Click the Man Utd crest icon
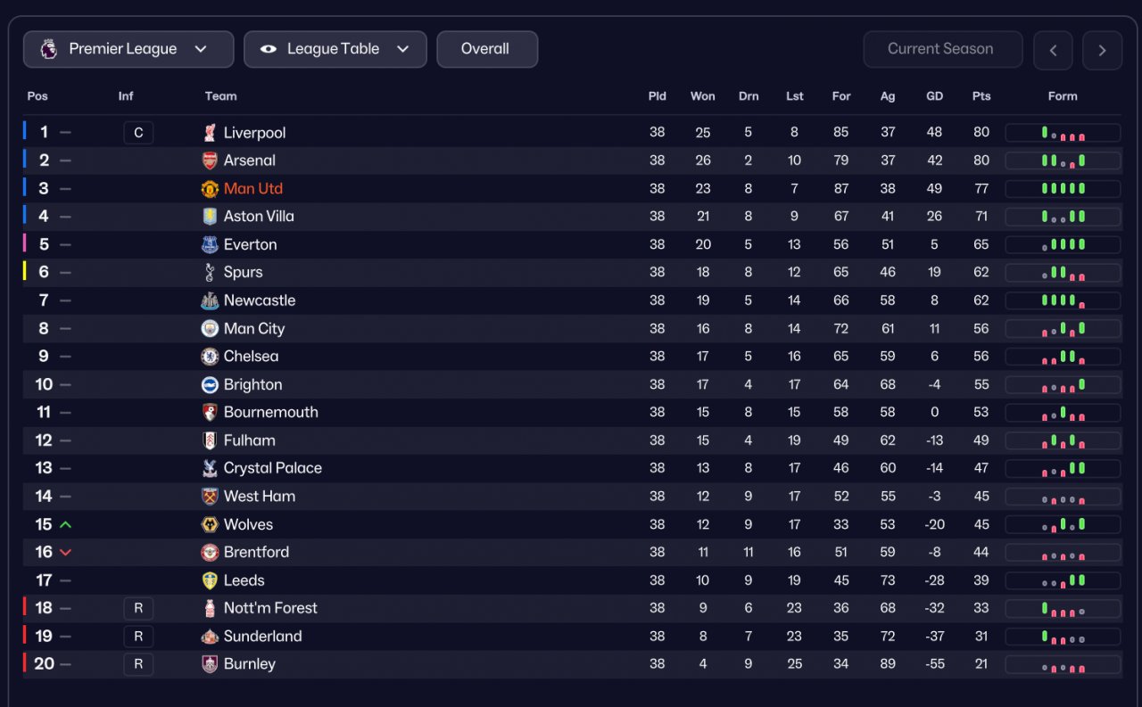Image resolution: width=1142 pixels, height=707 pixels. pyautogui.click(x=210, y=189)
